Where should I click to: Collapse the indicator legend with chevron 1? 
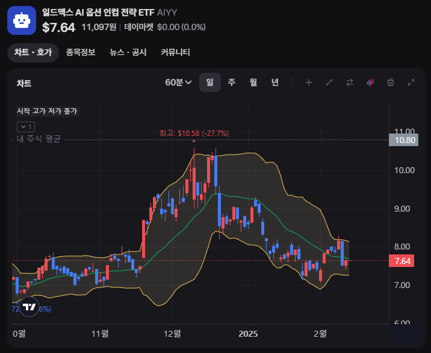click(26, 127)
